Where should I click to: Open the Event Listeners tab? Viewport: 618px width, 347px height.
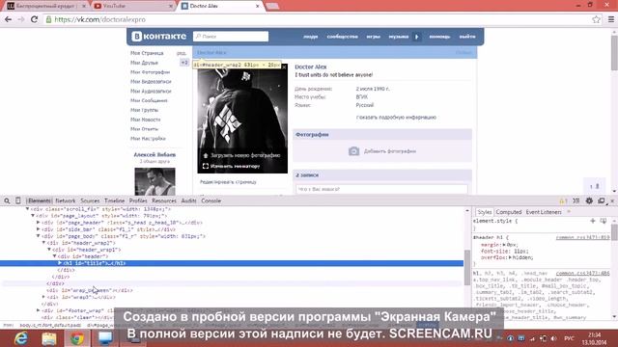[x=544, y=212]
